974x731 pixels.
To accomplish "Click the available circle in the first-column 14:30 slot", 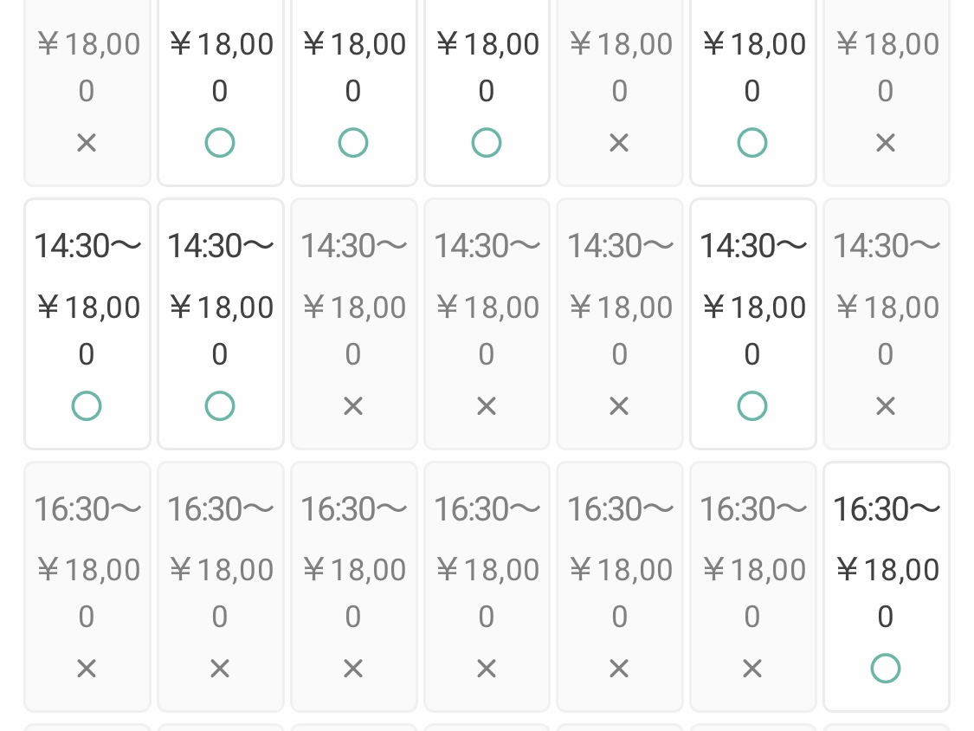I will 87,405.
